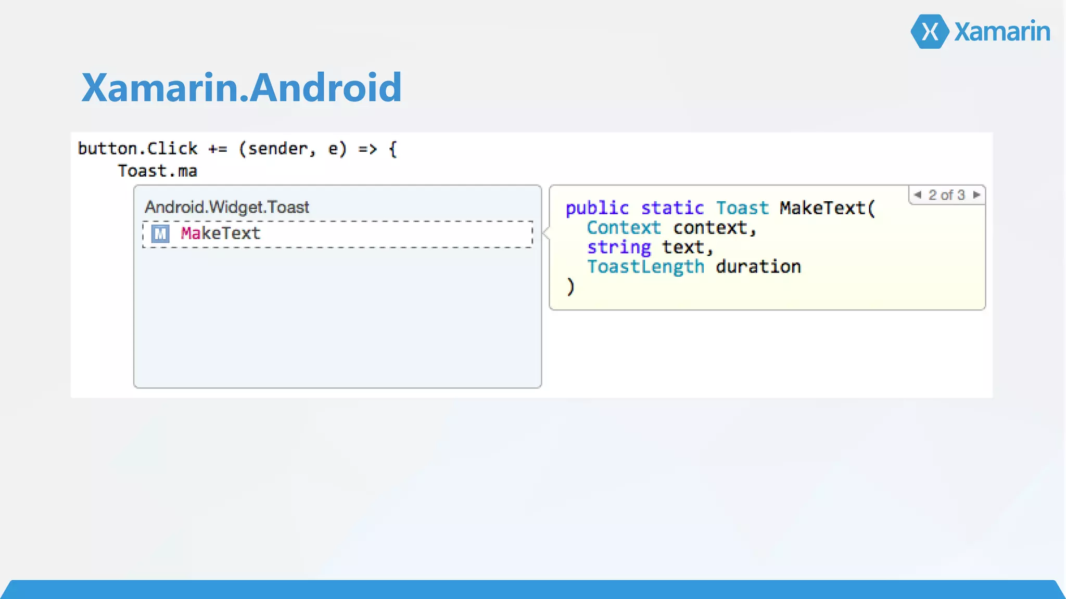Click the 'ToastLength duration' parameter line
Screen dimensions: 1066x599
[x=694, y=267]
